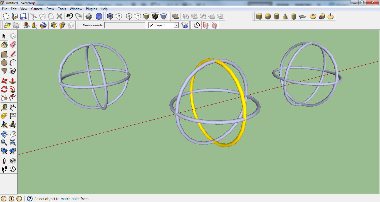This screenshot has height=202, width=380.
Task: Select the Look Around eye tool
Action: click(x=13, y=161)
